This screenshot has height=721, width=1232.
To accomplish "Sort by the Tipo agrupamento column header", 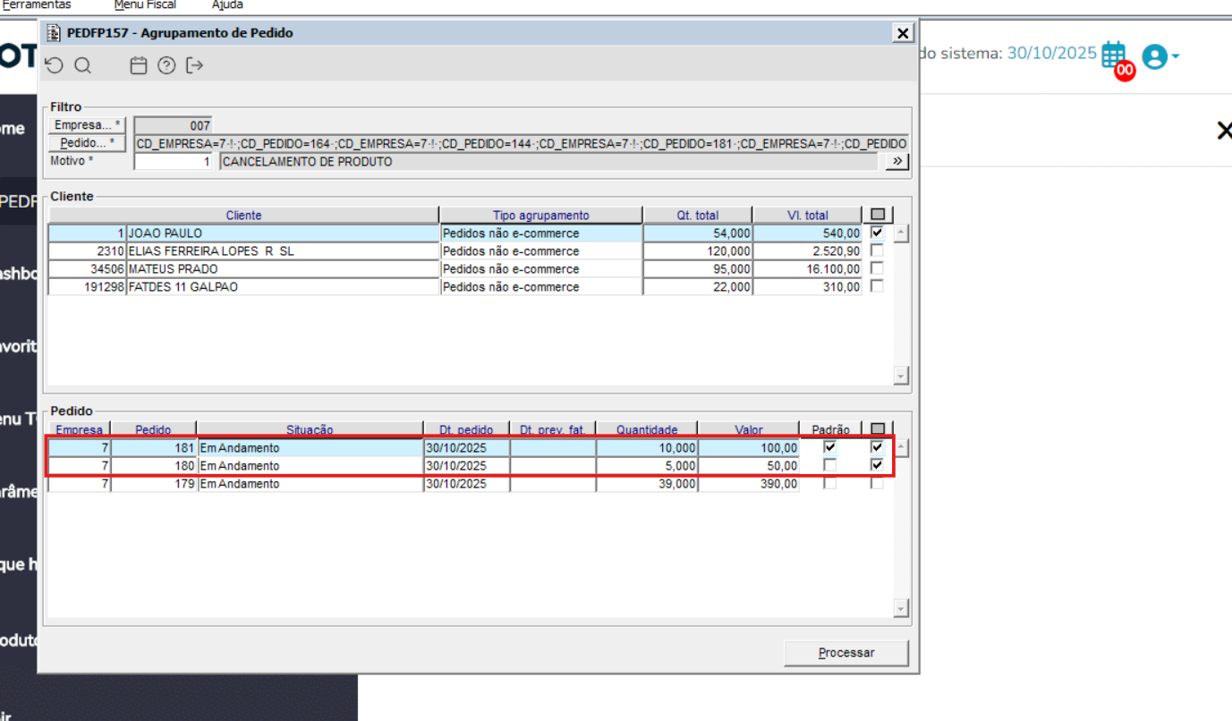I will pos(541,215).
